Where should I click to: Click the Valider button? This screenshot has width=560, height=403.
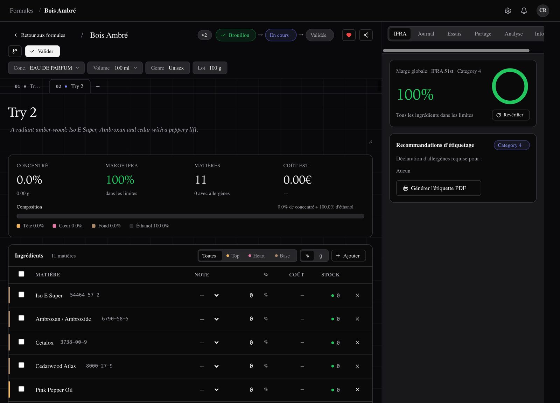[x=42, y=51]
